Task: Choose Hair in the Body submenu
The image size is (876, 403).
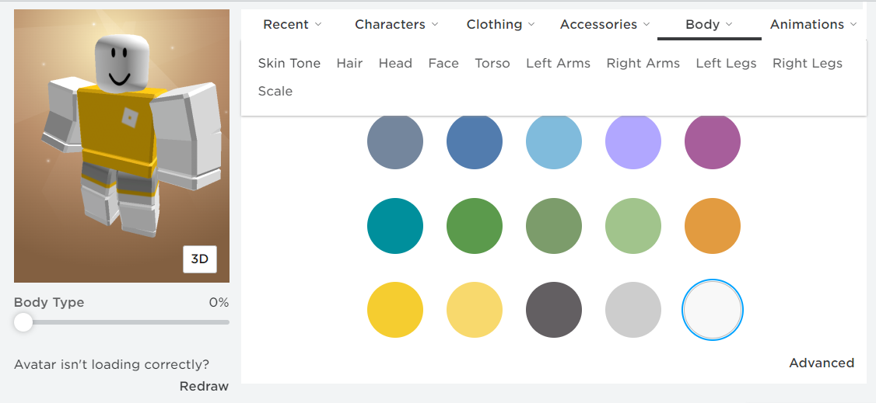Action: tap(349, 64)
